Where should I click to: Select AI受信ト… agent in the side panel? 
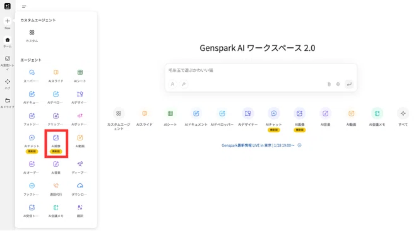[x=32, y=211]
